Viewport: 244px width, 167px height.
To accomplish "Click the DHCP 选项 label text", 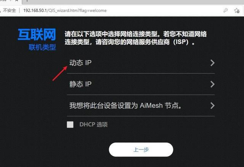I will (93, 124).
